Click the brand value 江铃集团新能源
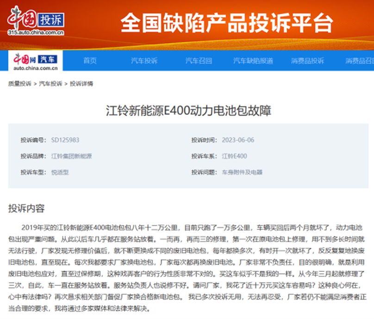This screenshot has height=319, width=374. click(72, 156)
